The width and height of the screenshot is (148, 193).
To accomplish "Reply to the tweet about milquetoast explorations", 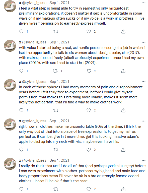I will pyautogui.click(x=22, y=32).
